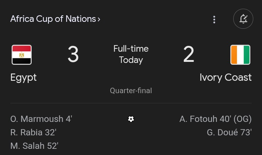This screenshot has height=155, width=262.
Task: Click the Ivory Coast flag icon
Action: [x=240, y=55]
